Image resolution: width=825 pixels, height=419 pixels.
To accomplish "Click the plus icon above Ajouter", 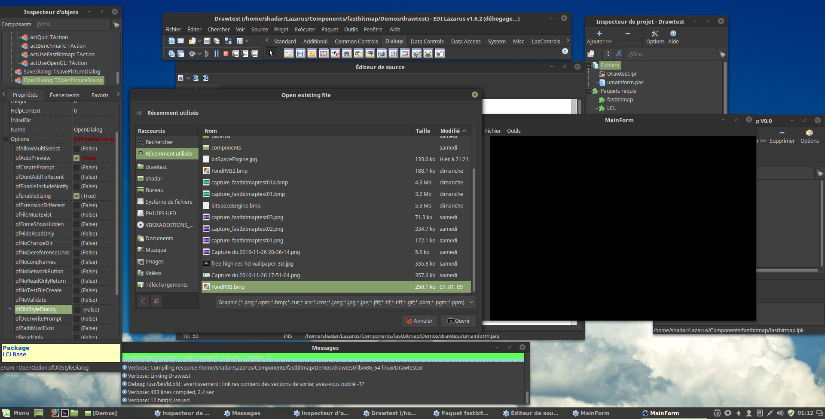I will (x=599, y=34).
